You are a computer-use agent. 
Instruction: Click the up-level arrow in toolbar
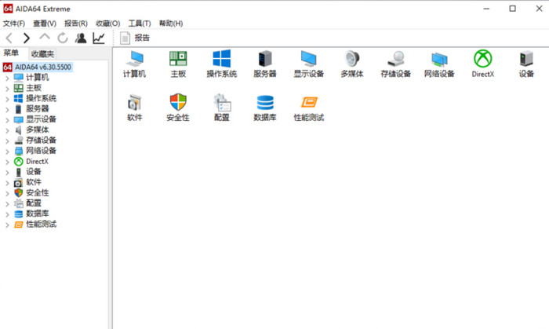pos(45,37)
